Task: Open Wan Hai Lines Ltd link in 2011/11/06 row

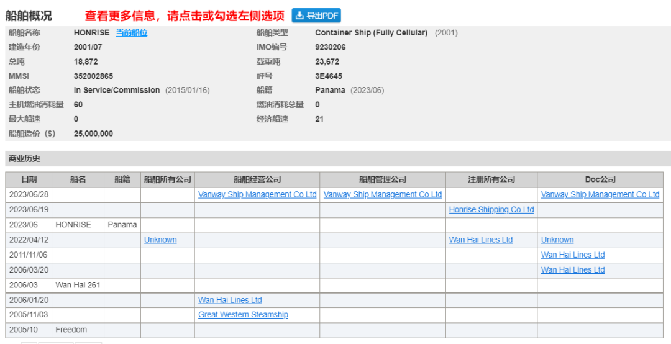Action: pos(573,255)
